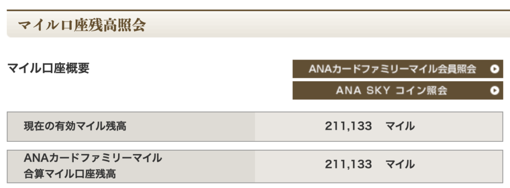This screenshot has height=188, width=510.
Task: Click the grey label cell of current balance row
Action: click(x=131, y=126)
